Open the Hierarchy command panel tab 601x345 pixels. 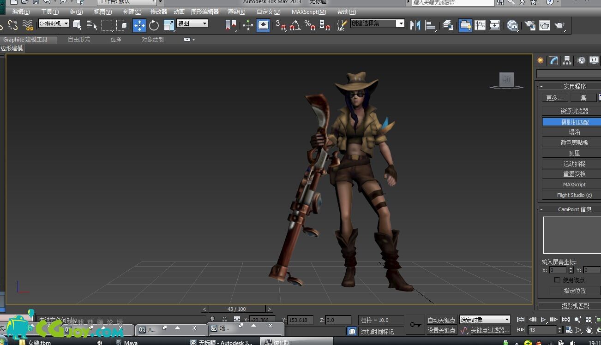point(567,60)
